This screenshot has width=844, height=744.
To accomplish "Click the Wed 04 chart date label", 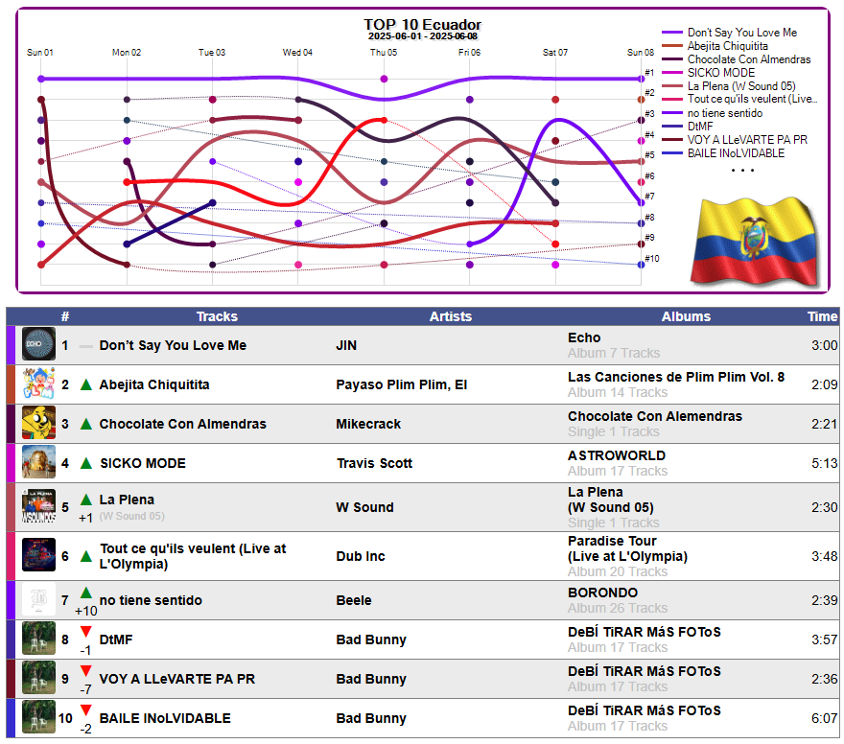I will (x=297, y=52).
